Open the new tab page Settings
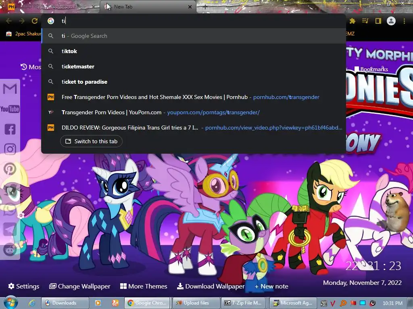This screenshot has height=309, width=413. click(x=24, y=286)
